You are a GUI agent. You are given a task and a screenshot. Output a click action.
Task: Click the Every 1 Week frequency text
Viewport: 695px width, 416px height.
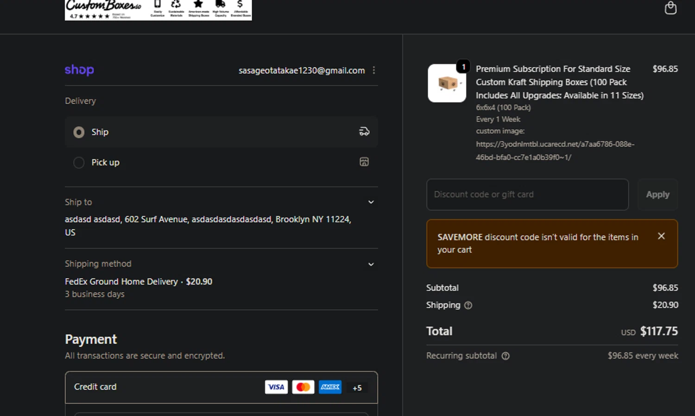point(498,119)
